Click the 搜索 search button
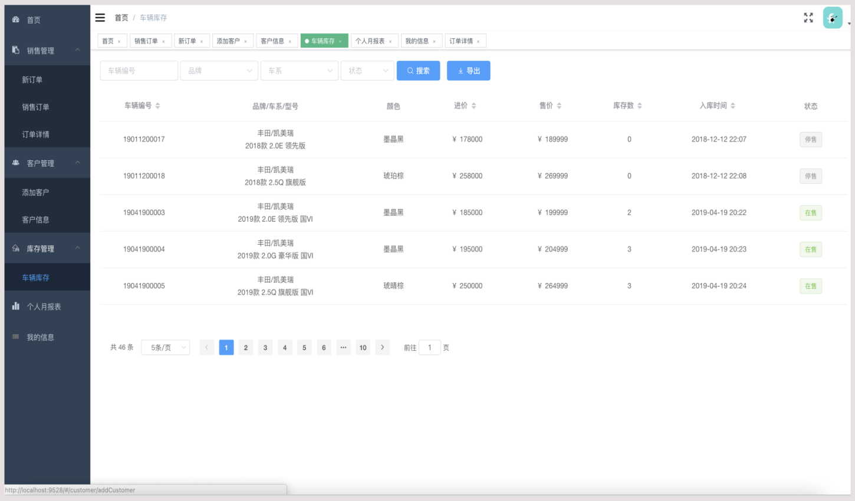The width and height of the screenshot is (855, 501). point(419,71)
